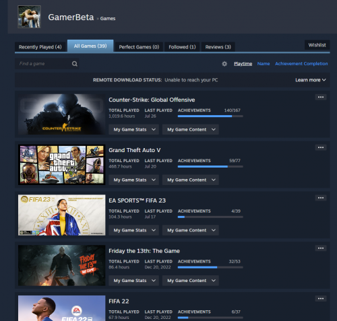
Task: Click the GamerBeta profile avatar
Action: pyautogui.click(x=29, y=17)
